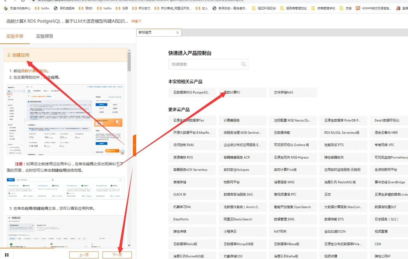Open the 活动2 bookmark
Screen dimensions: 408x259
[86, 8]
